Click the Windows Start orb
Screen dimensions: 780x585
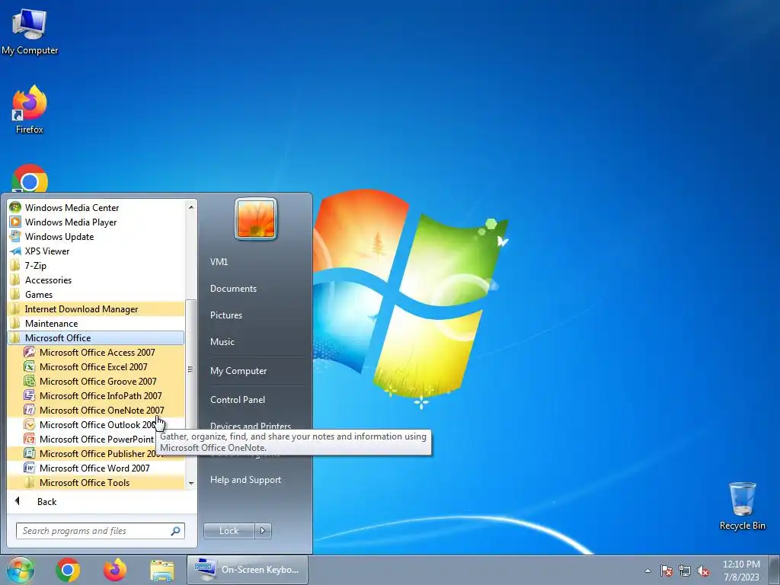pyautogui.click(x=19, y=570)
